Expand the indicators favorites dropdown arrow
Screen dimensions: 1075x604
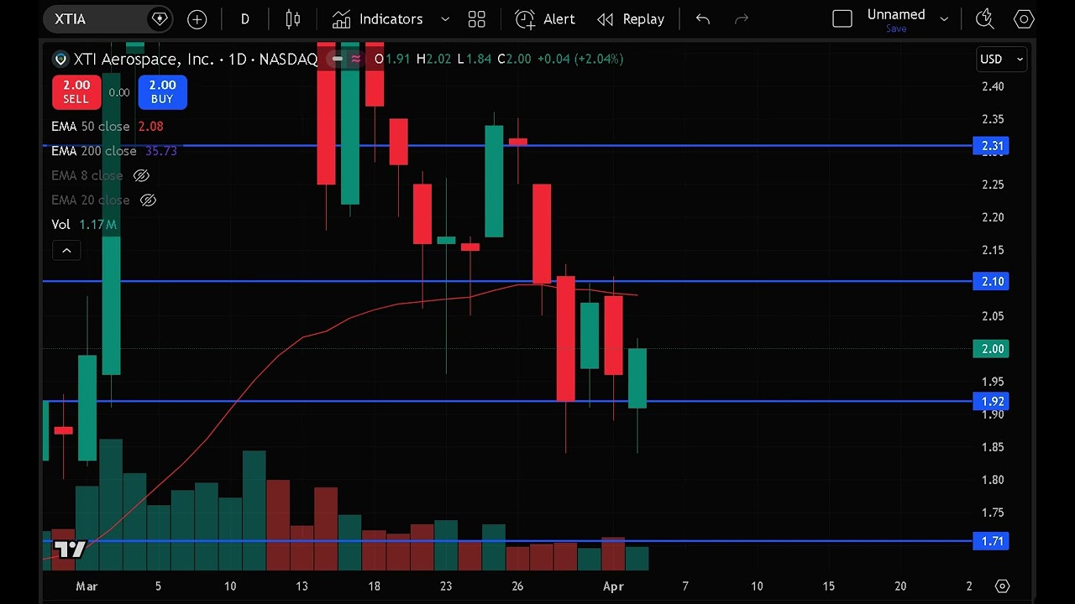click(x=445, y=19)
